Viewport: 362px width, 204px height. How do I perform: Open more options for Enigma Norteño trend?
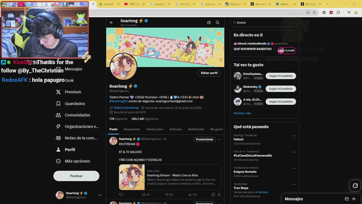294,168
